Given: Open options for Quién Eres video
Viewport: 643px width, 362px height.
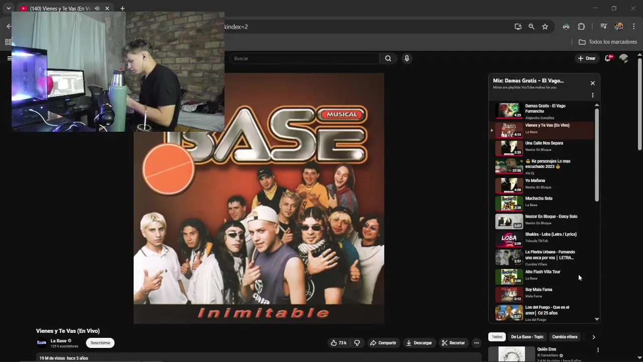Looking at the screenshot, I should click(598, 350).
